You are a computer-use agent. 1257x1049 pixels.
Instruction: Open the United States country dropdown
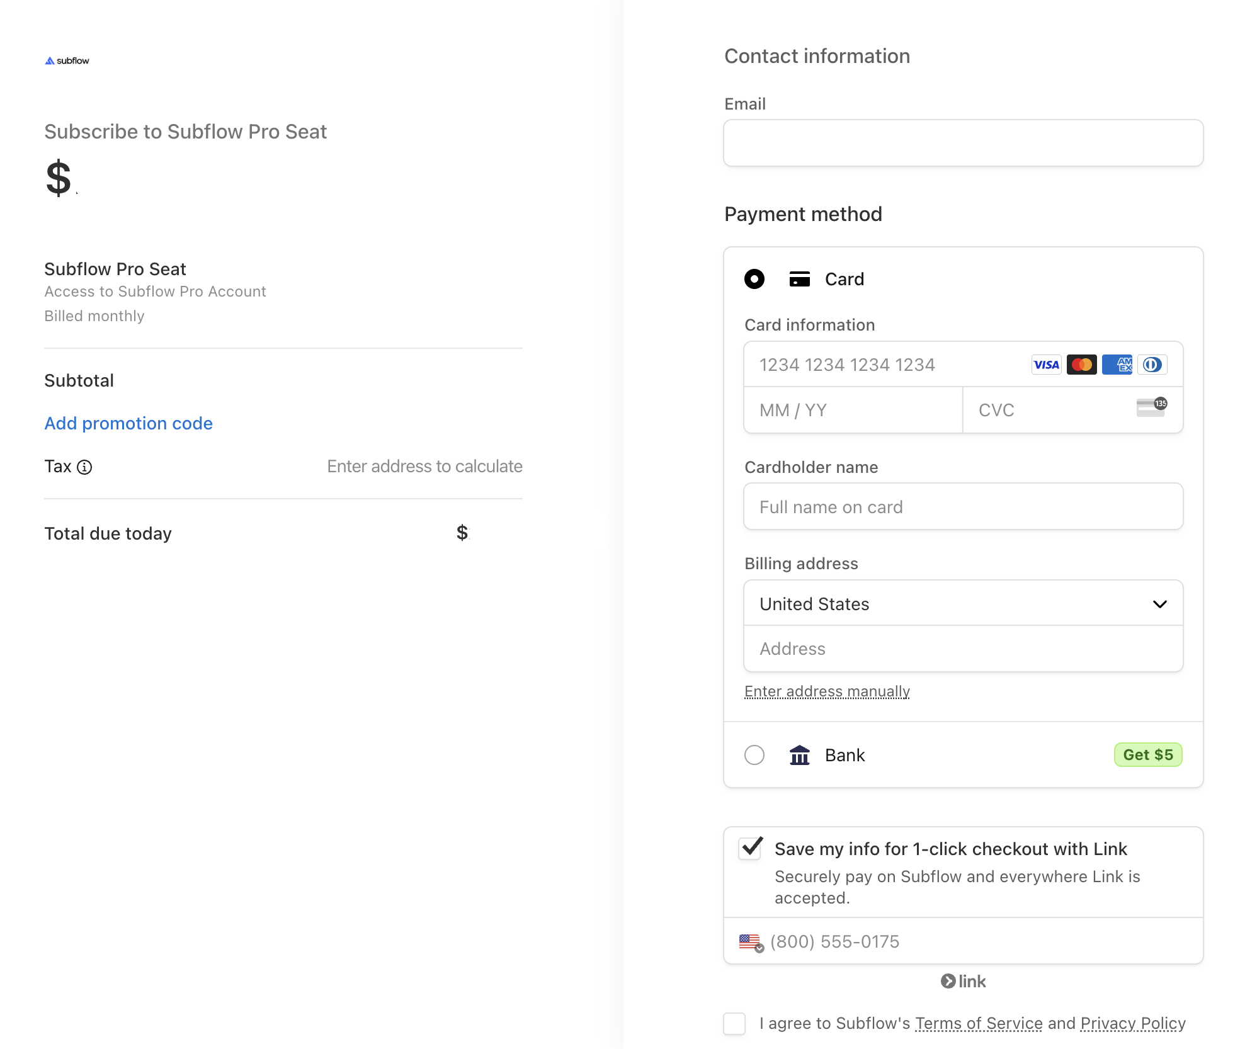963,603
